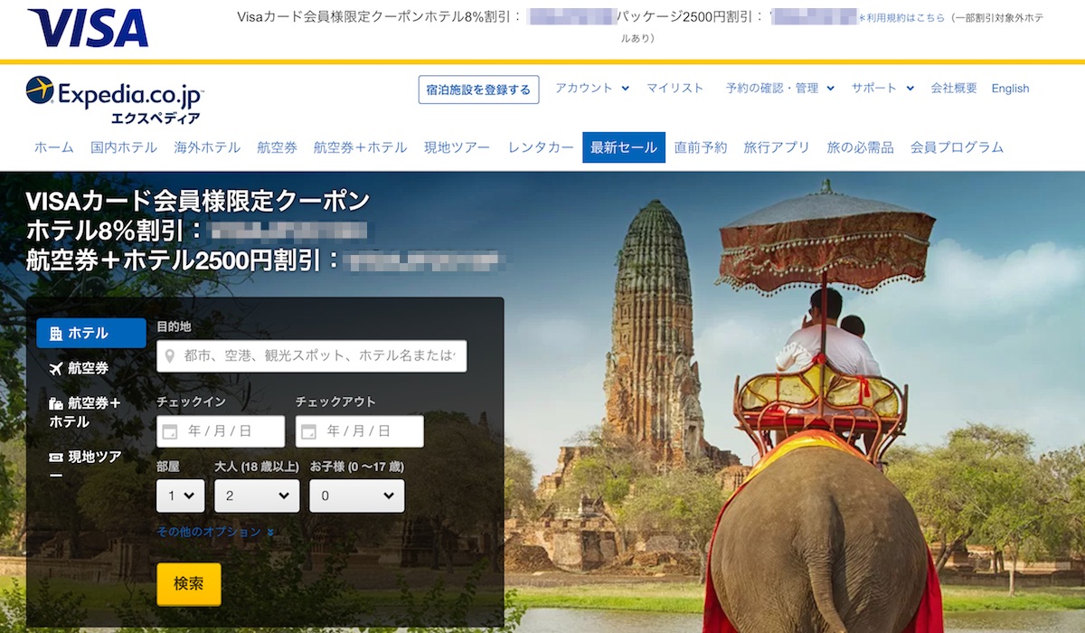Open the サポート dropdown menu
1085x633 pixels.
pyautogui.click(x=882, y=88)
